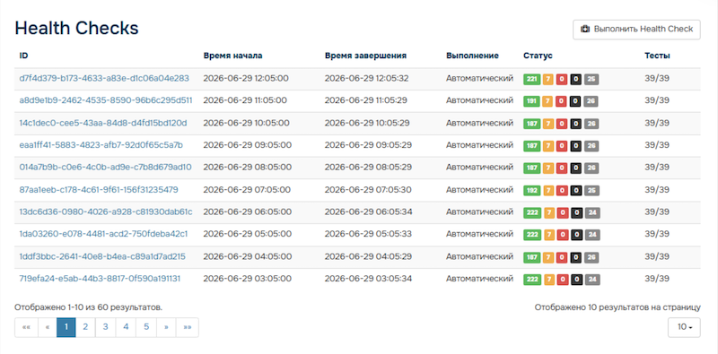The width and height of the screenshot is (718, 354).
Task: Open health check d7f4d379-b173-4633-a83e-d1c06a04e283
Action: coord(104,78)
